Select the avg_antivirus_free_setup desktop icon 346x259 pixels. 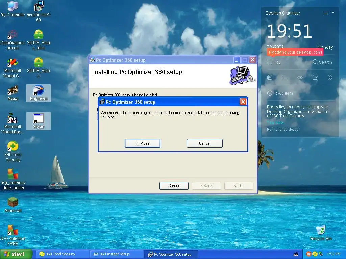click(13, 179)
